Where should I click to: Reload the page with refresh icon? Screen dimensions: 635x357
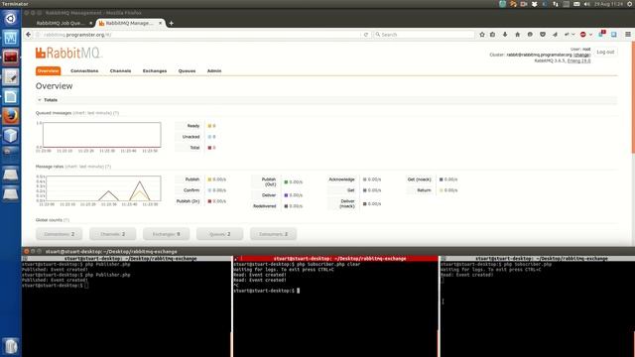(366, 35)
